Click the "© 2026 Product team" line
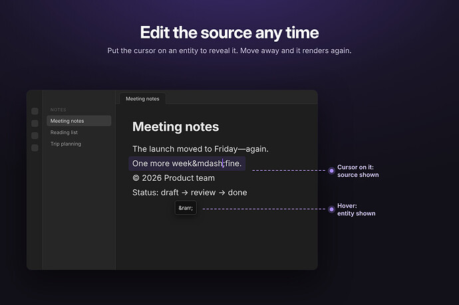Screen dimensions: 459x305 [x=174, y=178]
